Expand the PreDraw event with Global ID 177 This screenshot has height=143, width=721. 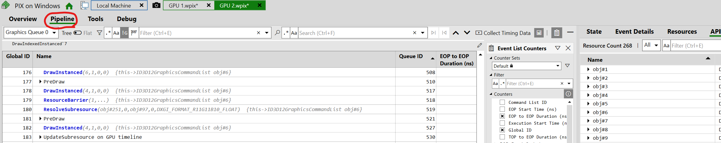[40, 82]
